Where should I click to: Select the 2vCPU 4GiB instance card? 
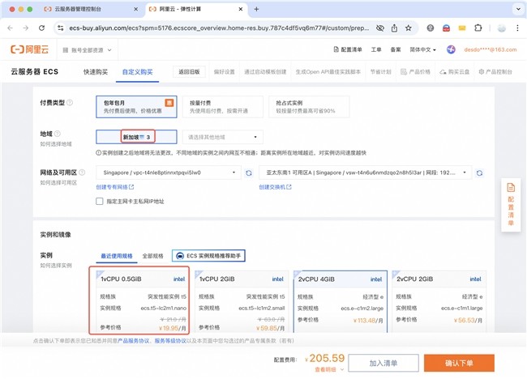[339, 301]
